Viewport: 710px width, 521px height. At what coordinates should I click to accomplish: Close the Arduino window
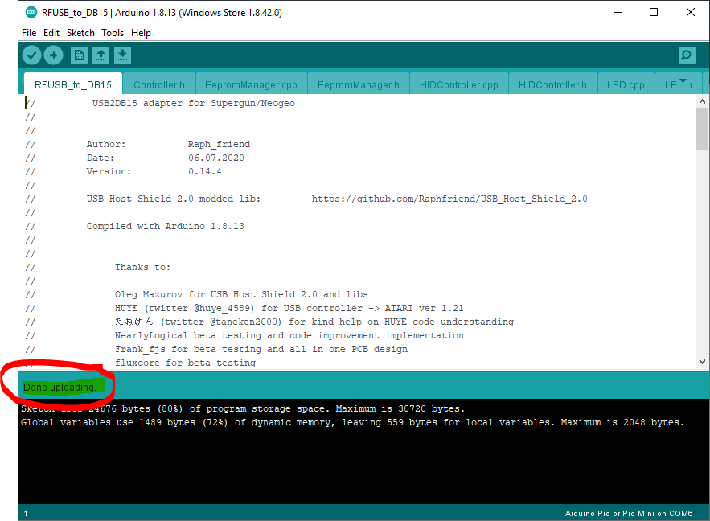click(690, 12)
